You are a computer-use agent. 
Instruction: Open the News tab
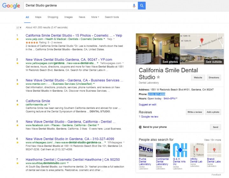coord(82,17)
